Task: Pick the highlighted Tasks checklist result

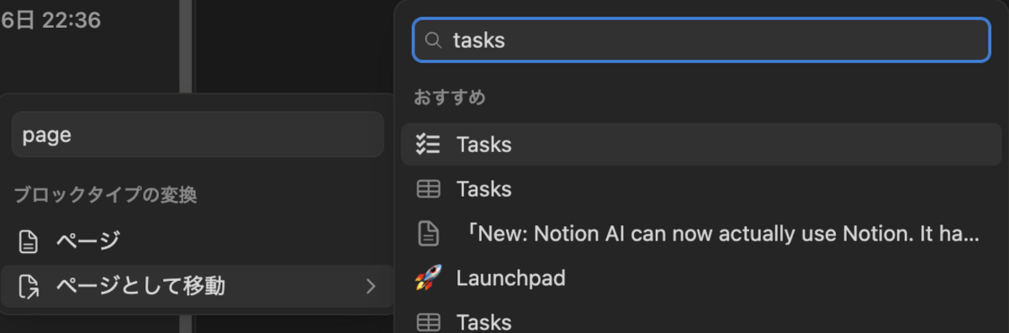Action: point(701,144)
